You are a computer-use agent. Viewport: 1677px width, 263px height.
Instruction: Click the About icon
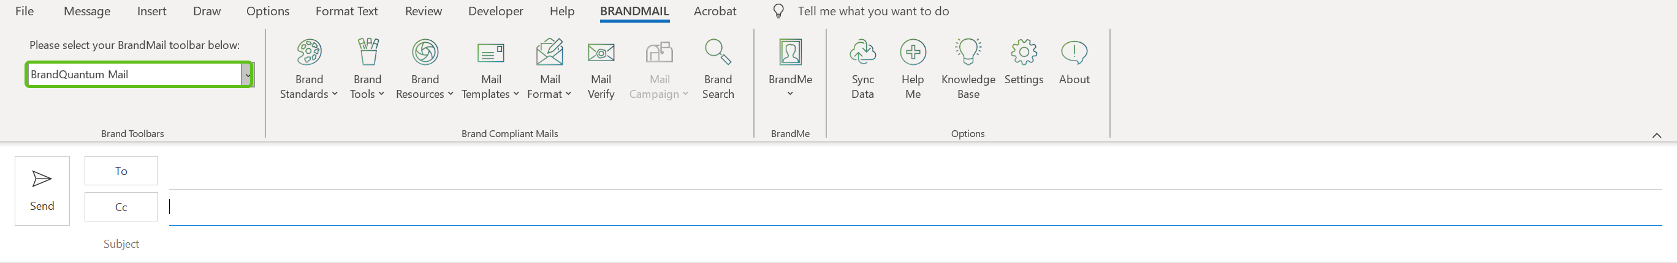point(1073,53)
